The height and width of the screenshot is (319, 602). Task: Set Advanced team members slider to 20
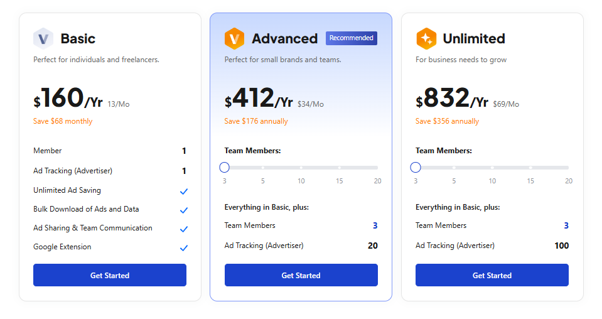pos(377,168)
